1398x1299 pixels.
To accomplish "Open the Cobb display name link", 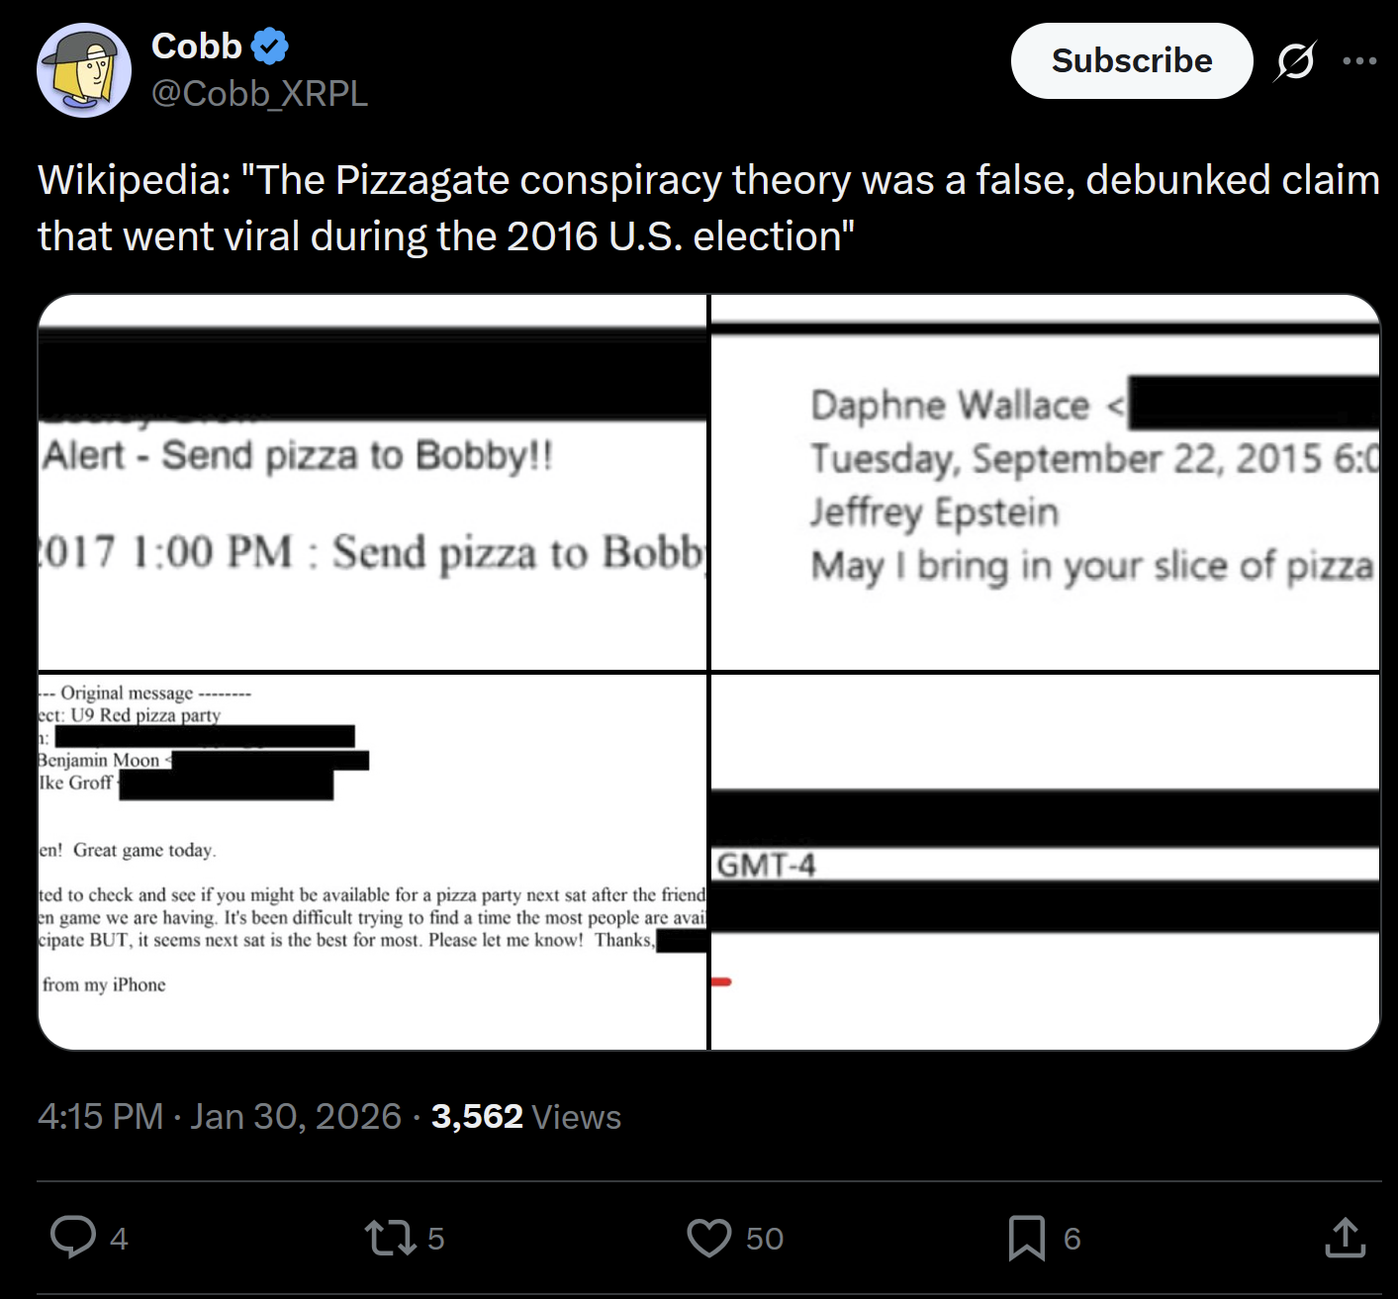I will point(197,46).
